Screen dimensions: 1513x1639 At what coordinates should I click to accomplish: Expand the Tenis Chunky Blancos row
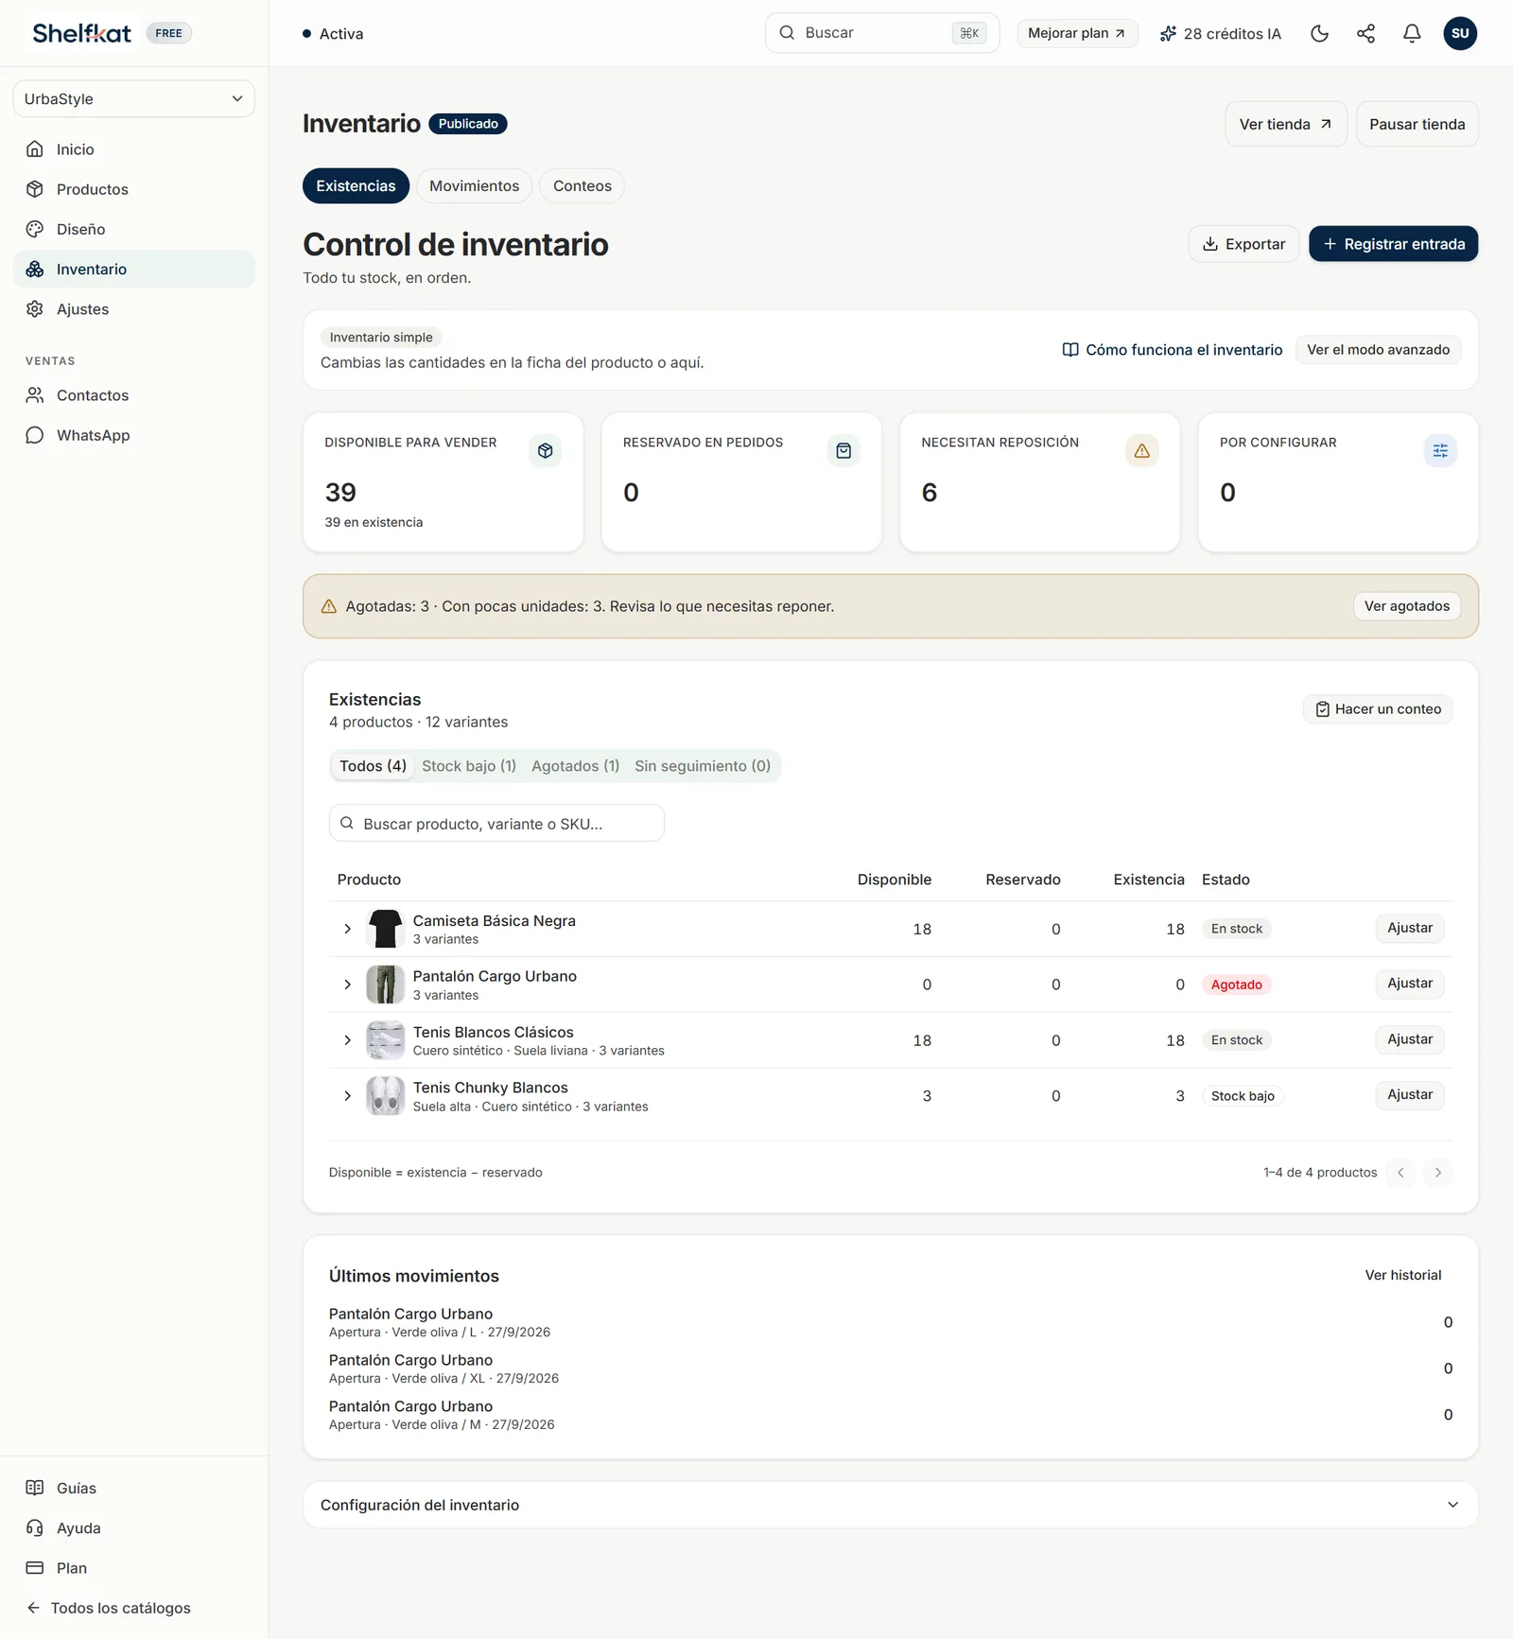point(347,1096)
